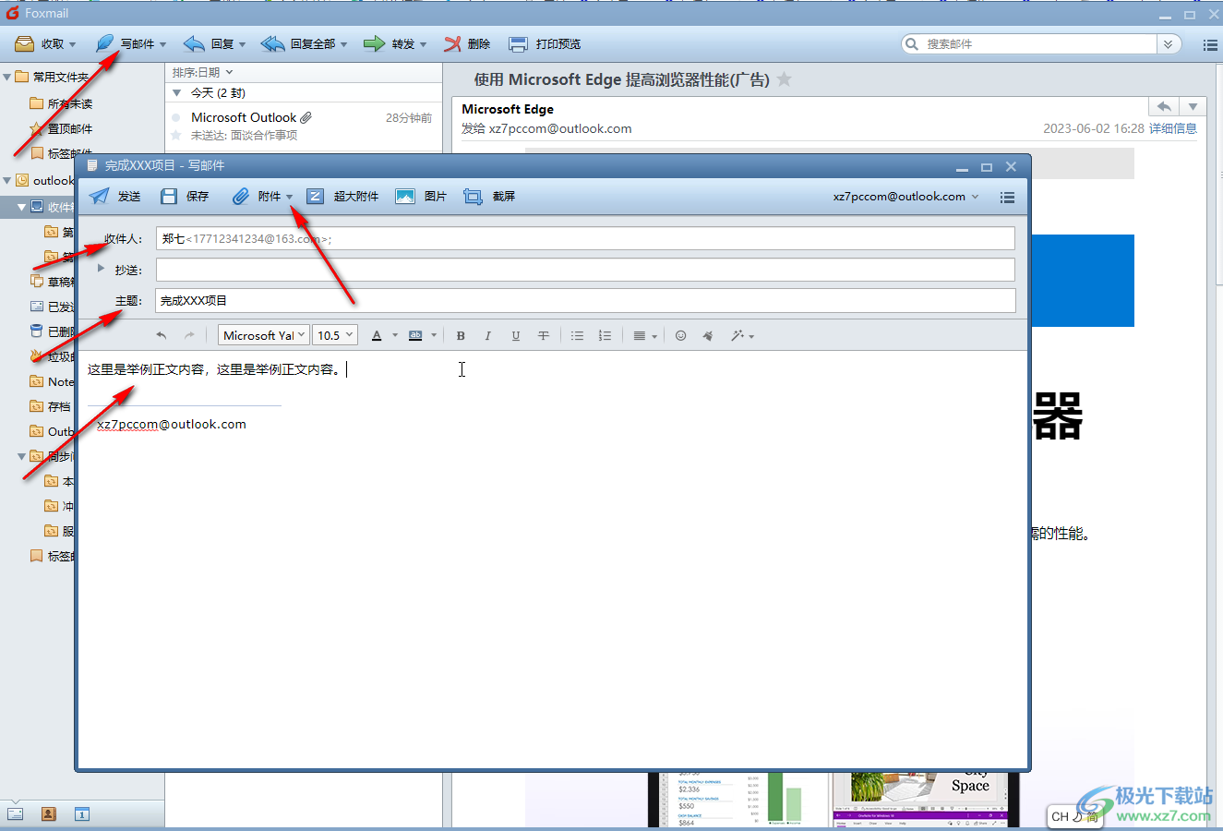Click the text highlight color button
The image size is (1223, 831).
pos(415,336)
